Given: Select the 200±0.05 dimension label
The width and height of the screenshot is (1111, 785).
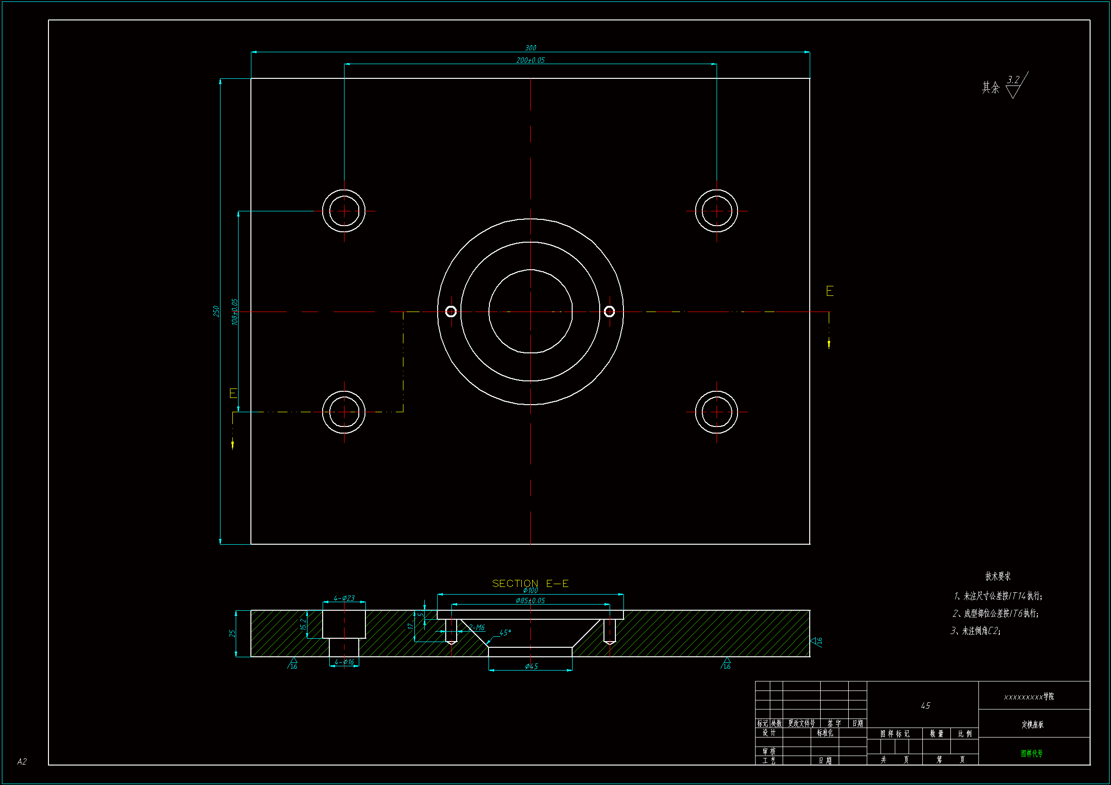Looking at the screenshot, I should coord(530,60).
